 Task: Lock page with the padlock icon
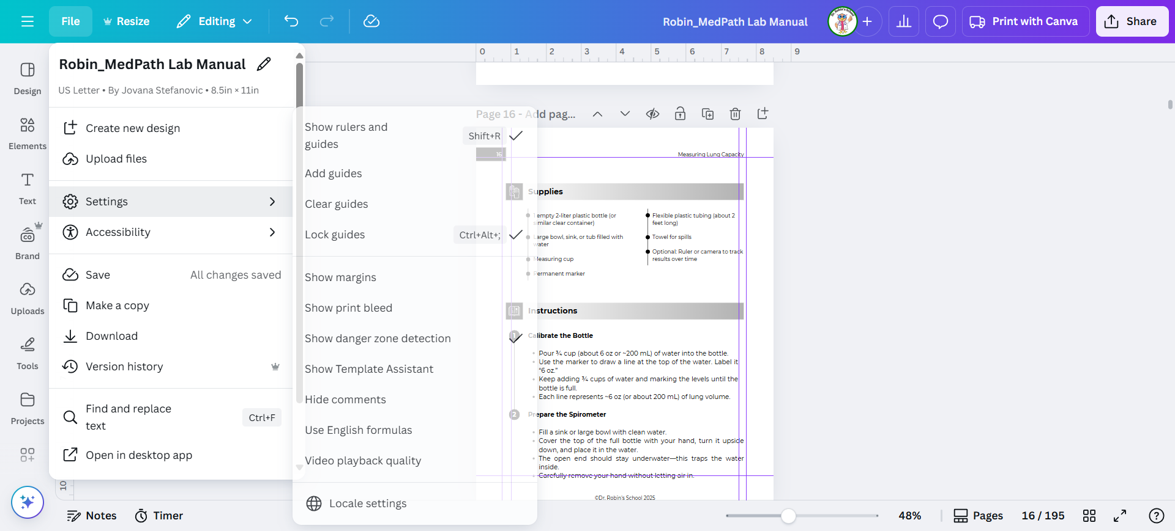[680, 114]
